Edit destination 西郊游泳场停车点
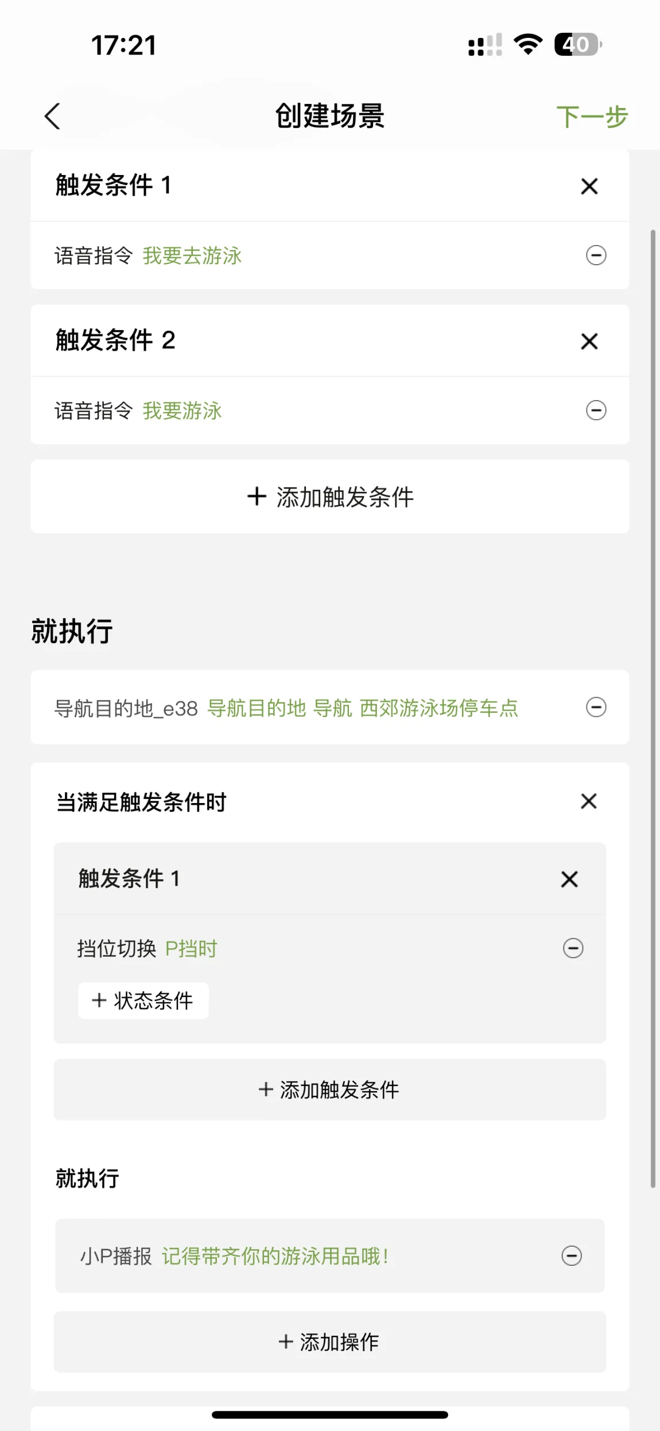 click(x=438, y=708)
